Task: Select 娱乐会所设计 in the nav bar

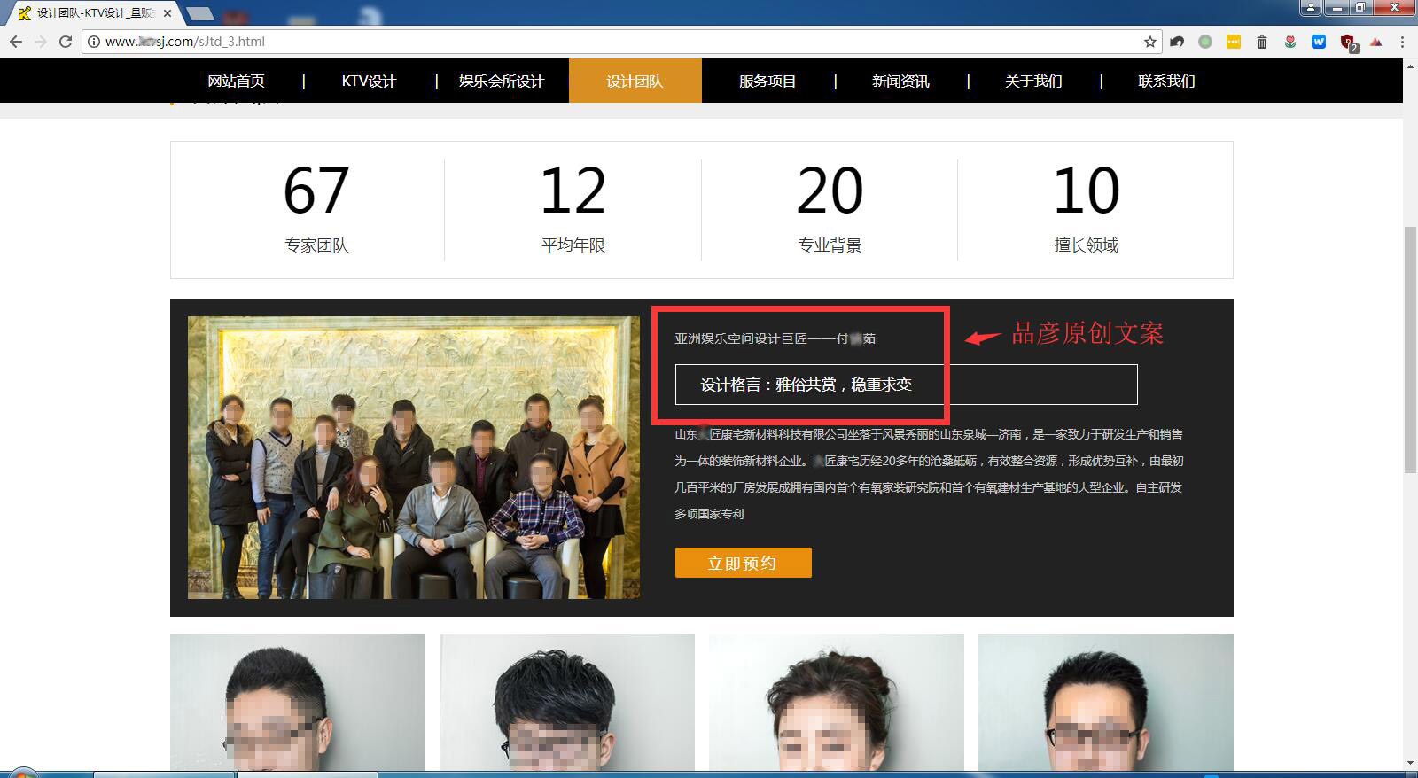Action: (502, 82)
